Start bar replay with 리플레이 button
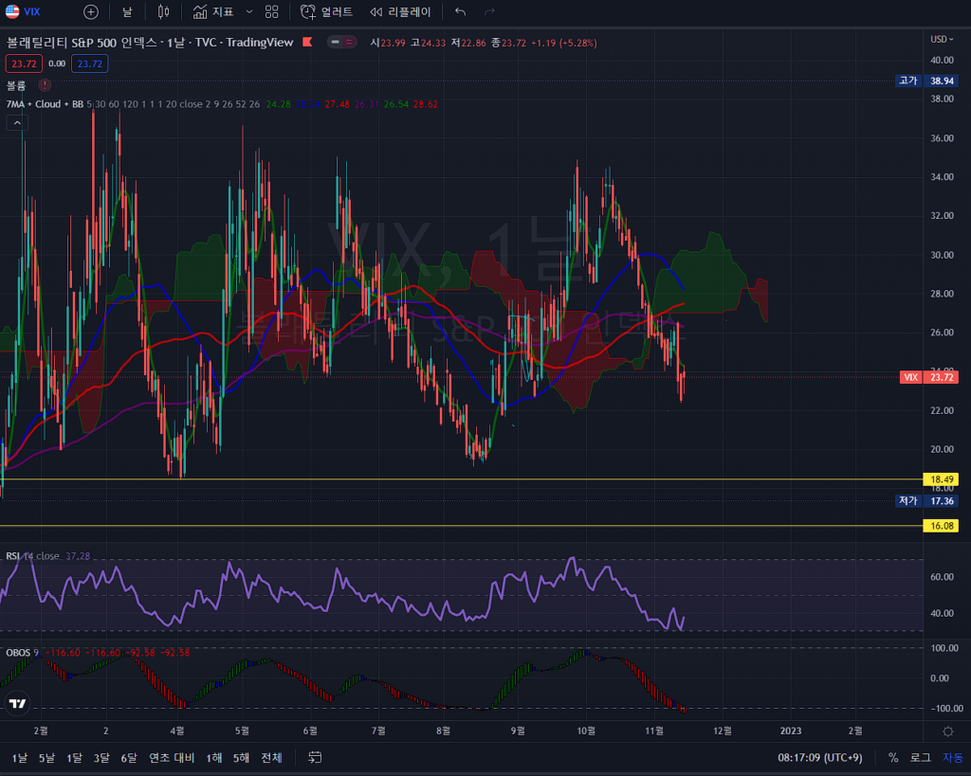The height and width of the screenshot is (776, 971). point(400,12)
